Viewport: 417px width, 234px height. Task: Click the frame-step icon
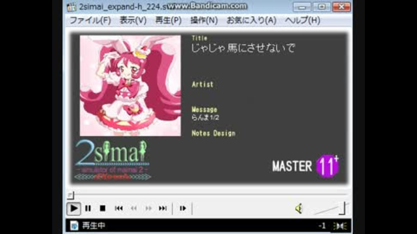(x=183, y=208)
